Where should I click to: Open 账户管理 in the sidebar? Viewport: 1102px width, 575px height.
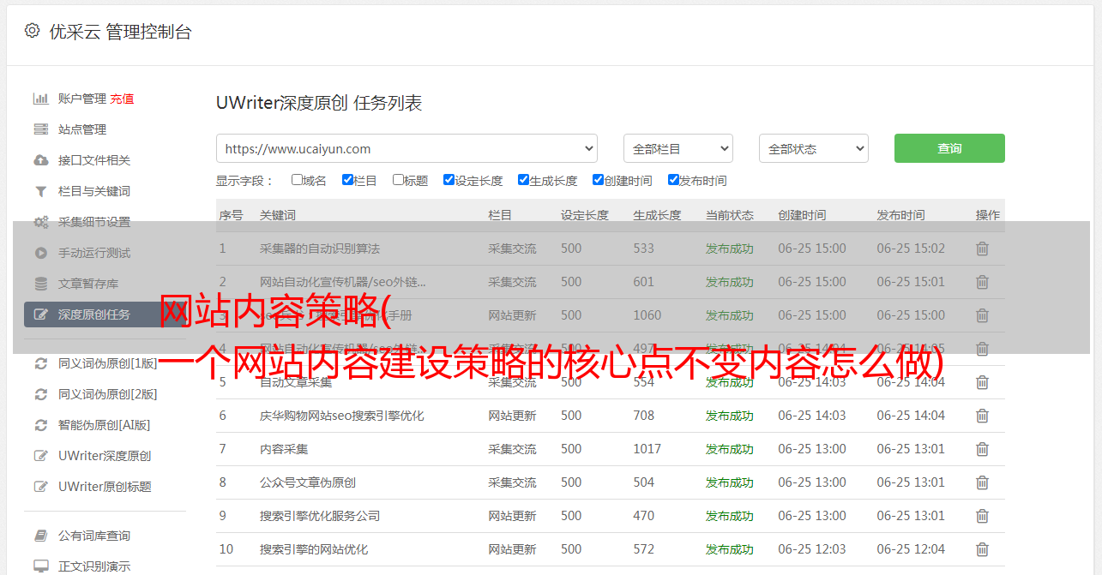point(82,99)
